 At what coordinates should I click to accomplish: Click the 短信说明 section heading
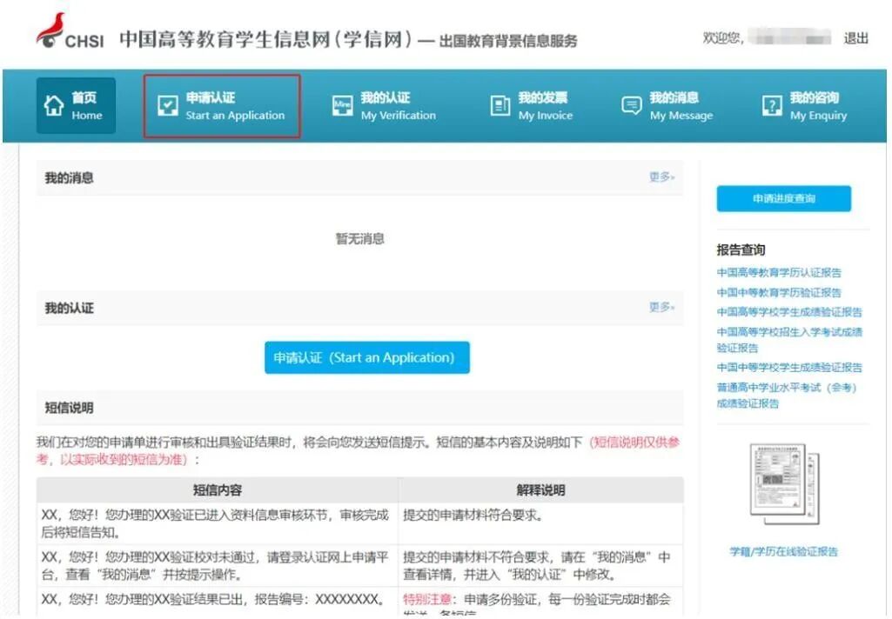[70, 408]
